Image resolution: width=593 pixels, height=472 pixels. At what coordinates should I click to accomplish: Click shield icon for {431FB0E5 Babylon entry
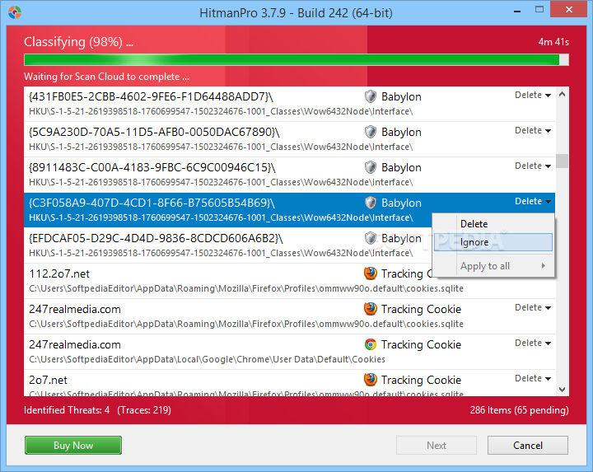tap(371, 96)
